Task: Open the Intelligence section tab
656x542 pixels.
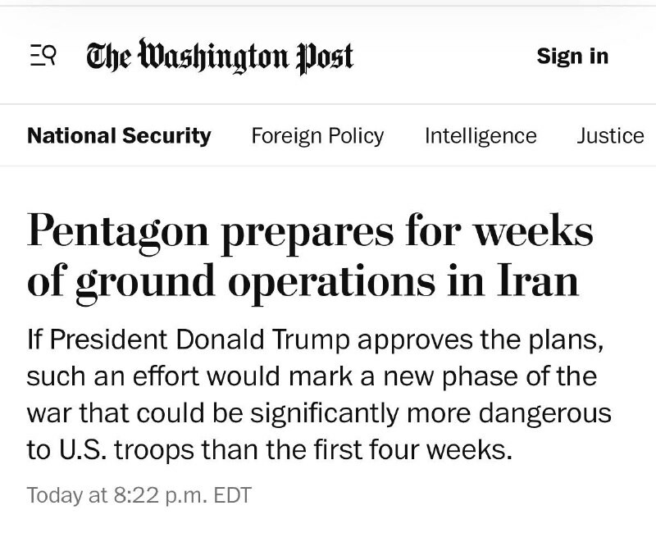Action: click(x=481, y=135)
